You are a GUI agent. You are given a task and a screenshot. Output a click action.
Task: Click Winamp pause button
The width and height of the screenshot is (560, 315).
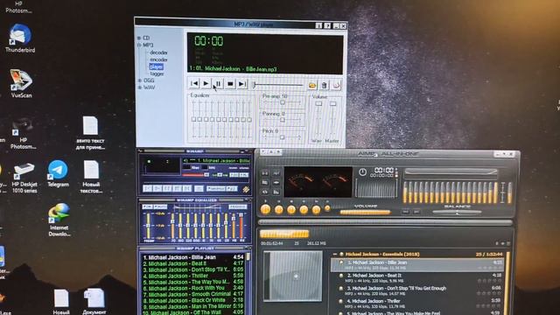click(x=167, y=189)
